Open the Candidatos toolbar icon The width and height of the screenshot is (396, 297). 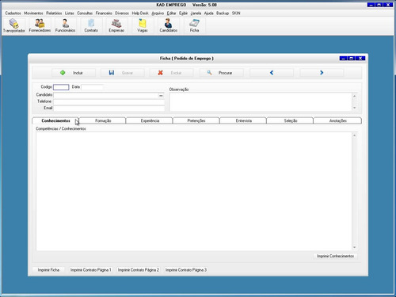pos(168,25)
